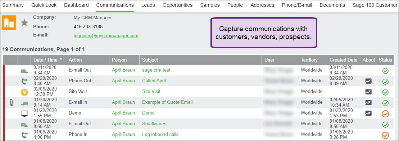This screenshot has width=399, height=141.
Task: Click the green status check for Smallwares row
Action: click(x=385, y=125)
